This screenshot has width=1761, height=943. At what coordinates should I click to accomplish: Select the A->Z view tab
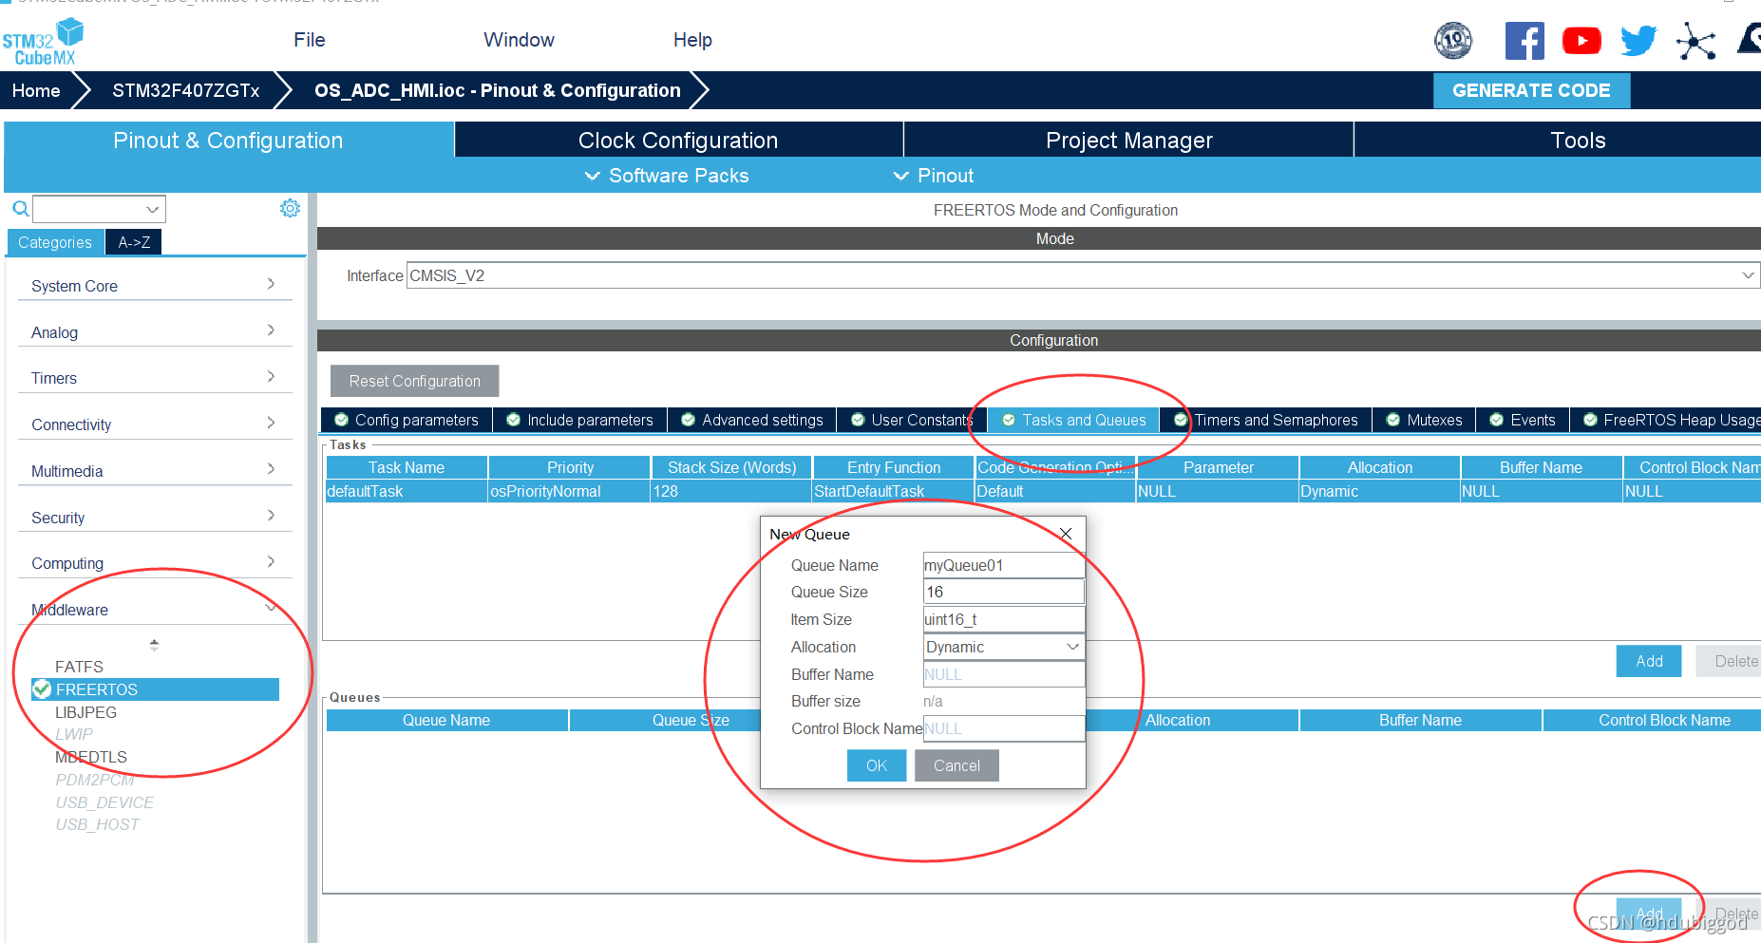[x=134, y=242]
